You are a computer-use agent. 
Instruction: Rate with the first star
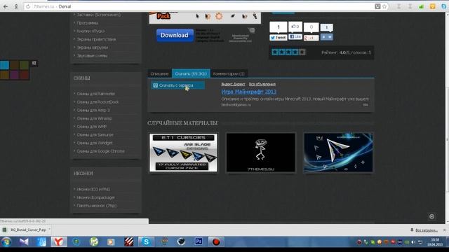(275, 52)
